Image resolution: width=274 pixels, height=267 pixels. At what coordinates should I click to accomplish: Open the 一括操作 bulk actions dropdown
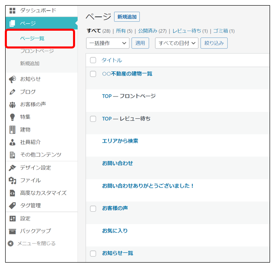point(108,43)
